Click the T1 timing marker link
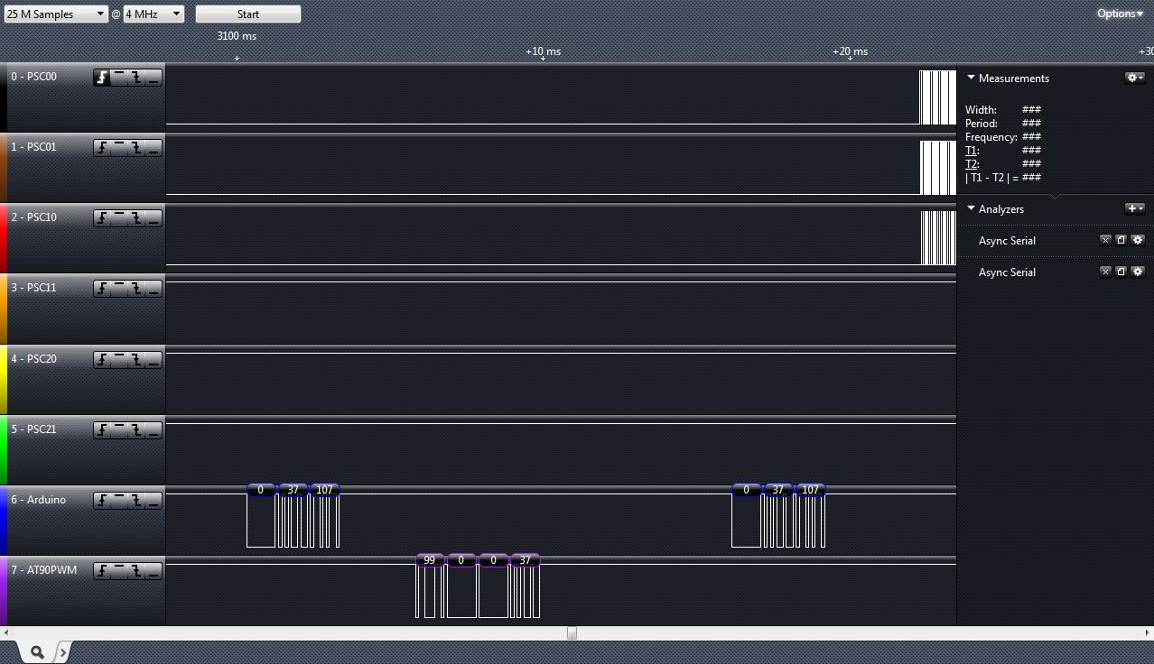Viewport: 1154px width, 664px height. coord(972,151)
